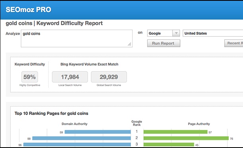Click the Domain Authority value 96
Screen dimensions: 243x148
point(20,145)
